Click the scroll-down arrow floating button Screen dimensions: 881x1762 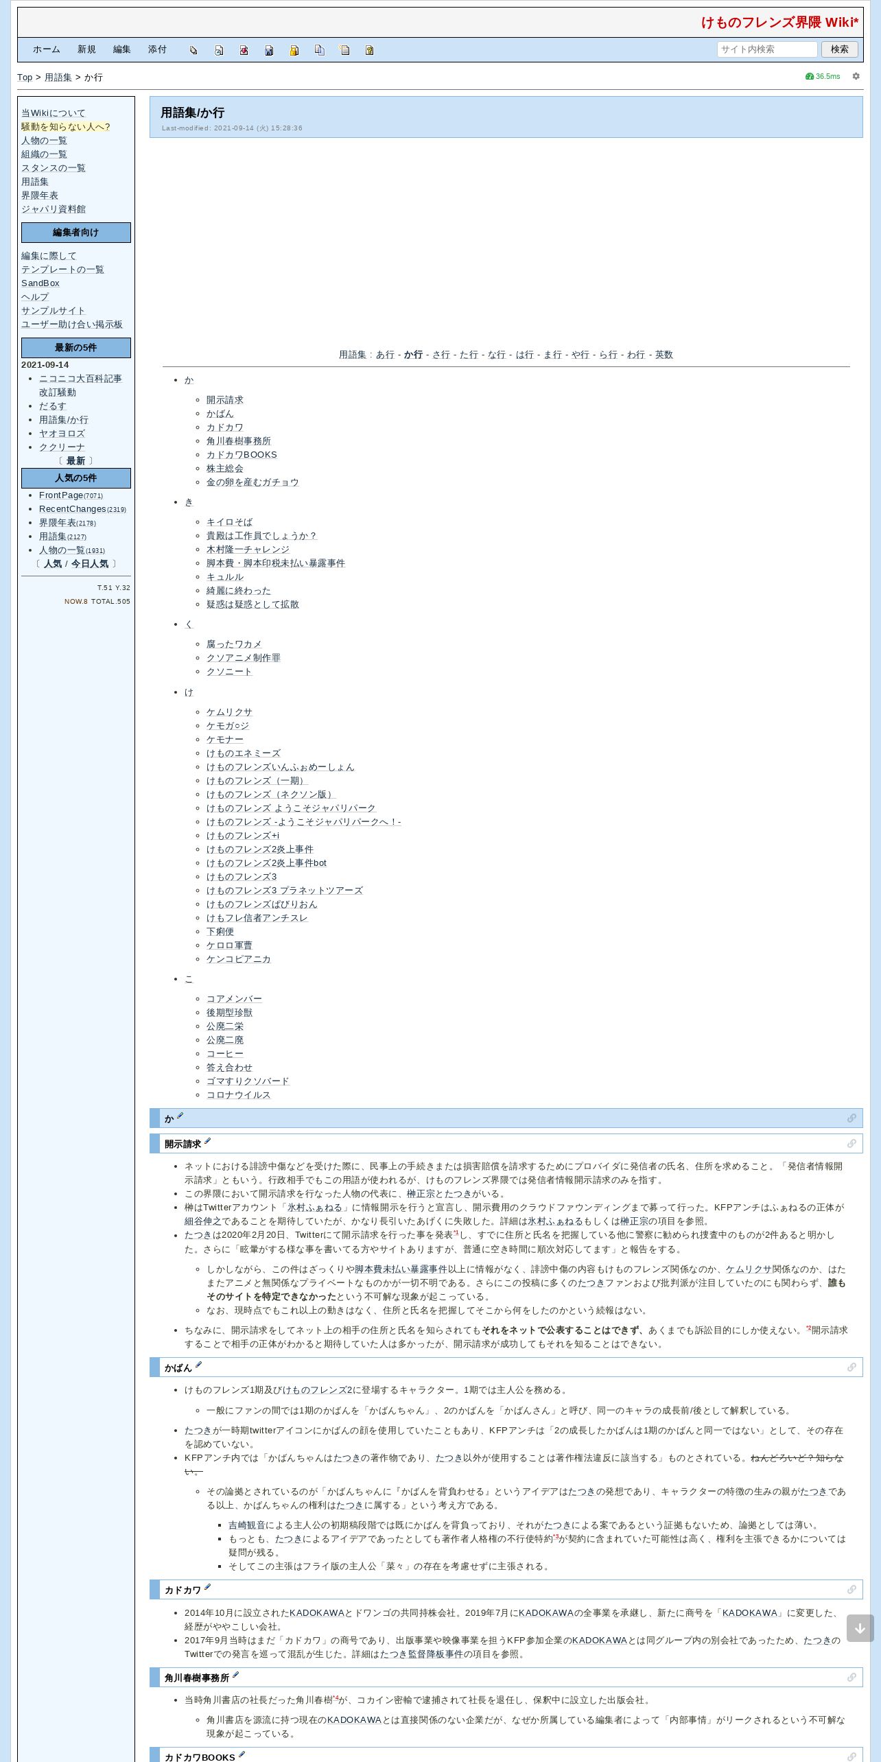point(860,1628)
